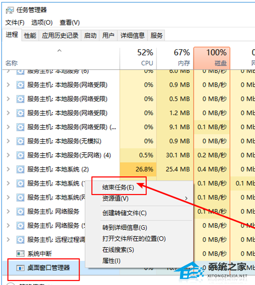Click the 桌面窗口管理器 process icon

pos(21,268)
